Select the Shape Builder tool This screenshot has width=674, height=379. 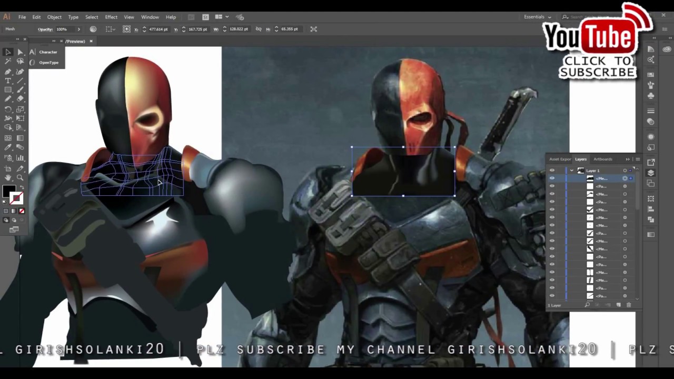click(8, 128)
